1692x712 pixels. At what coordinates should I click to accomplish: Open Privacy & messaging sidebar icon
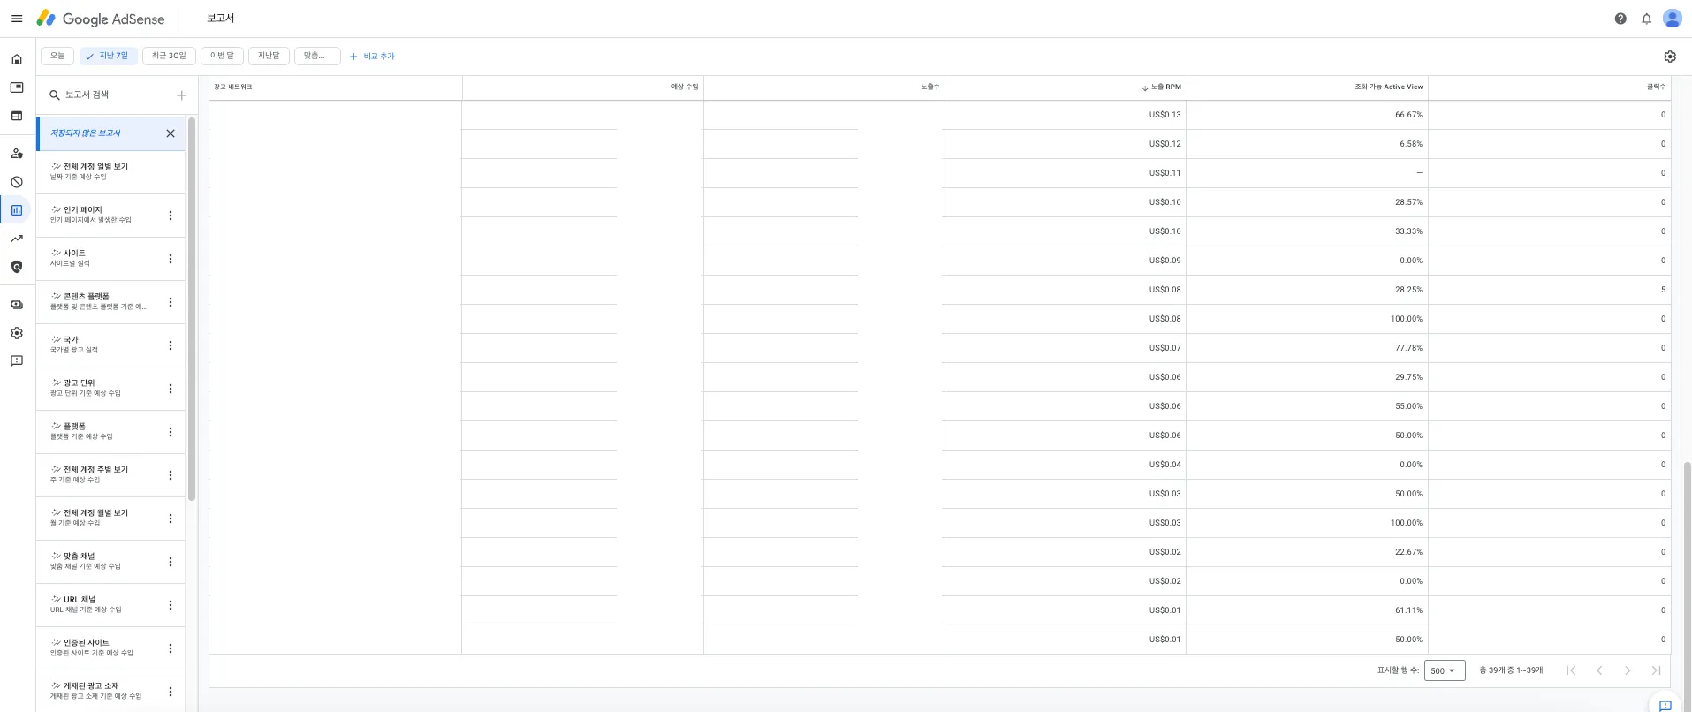[17, 154]
